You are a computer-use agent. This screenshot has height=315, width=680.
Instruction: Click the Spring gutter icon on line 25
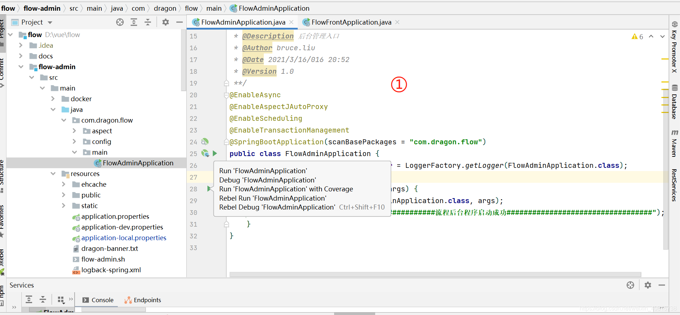pyautogui.click(x=205, y=153)
